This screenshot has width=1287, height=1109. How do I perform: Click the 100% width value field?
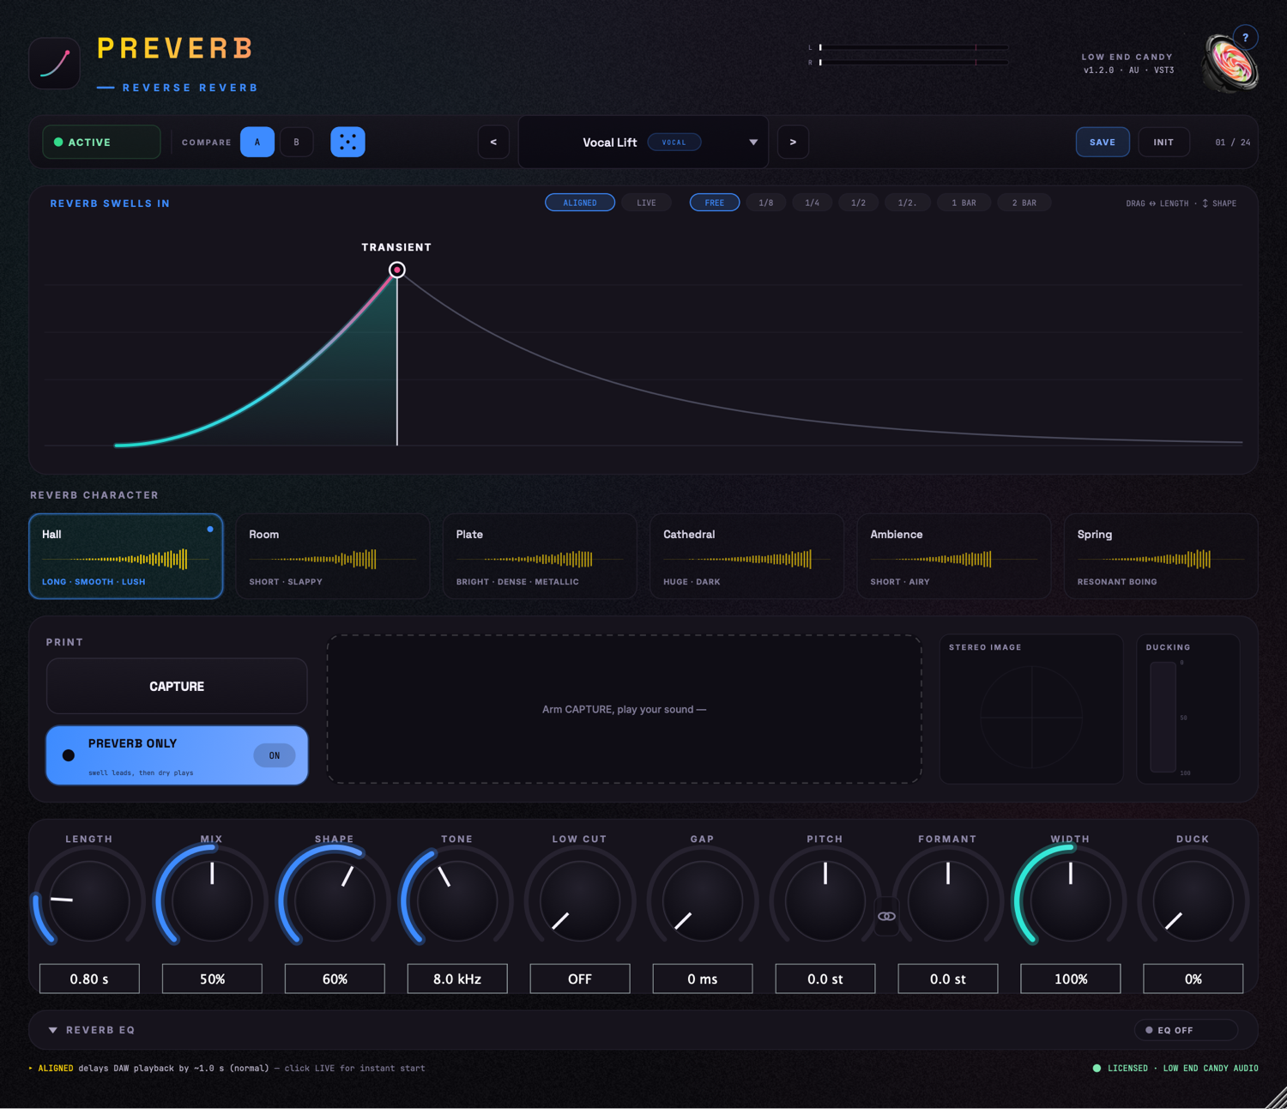pyautogui.click(x=1071, y=979)
